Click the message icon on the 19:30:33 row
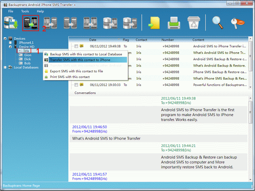 [82, 85]
